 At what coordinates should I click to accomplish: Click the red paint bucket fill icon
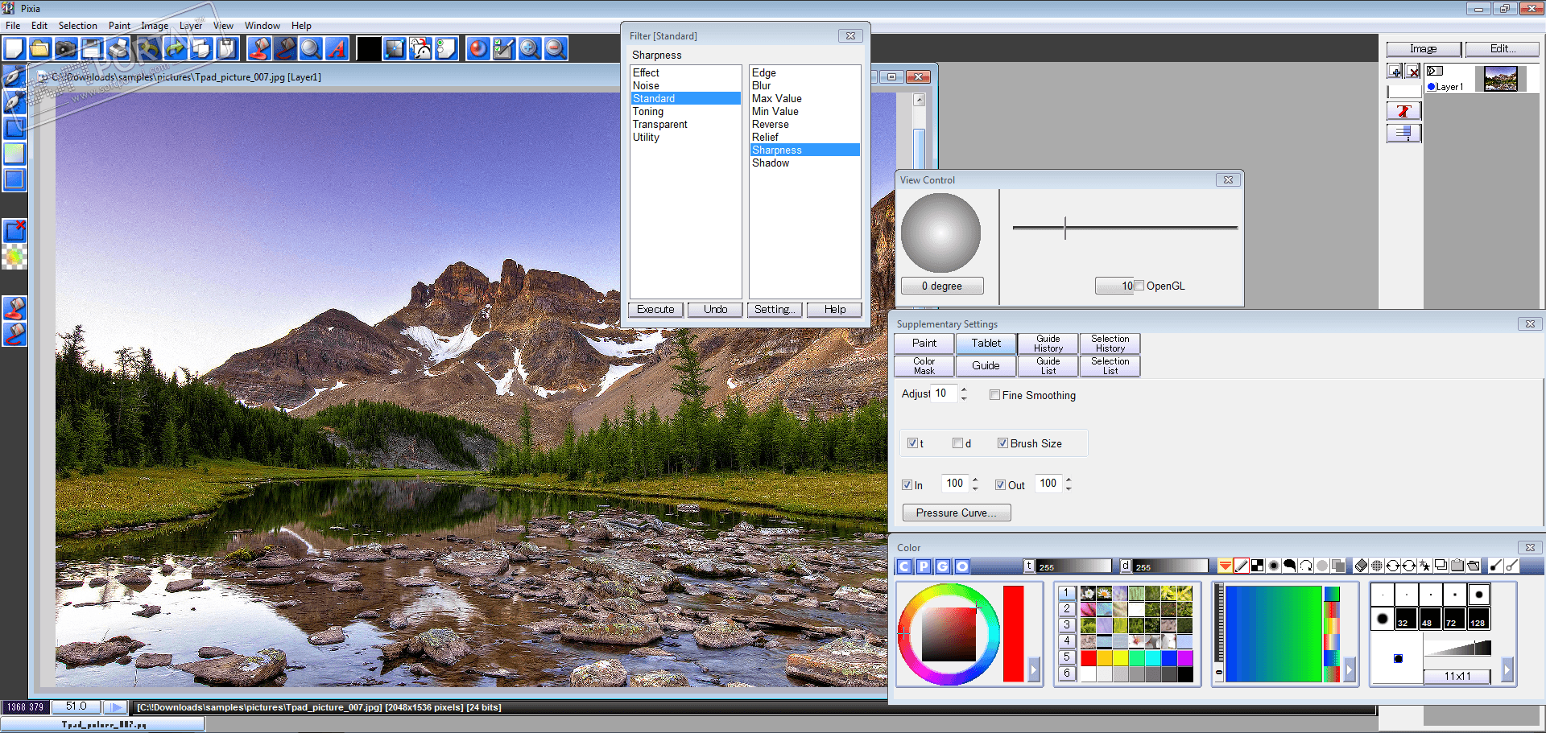coord(258,49)
